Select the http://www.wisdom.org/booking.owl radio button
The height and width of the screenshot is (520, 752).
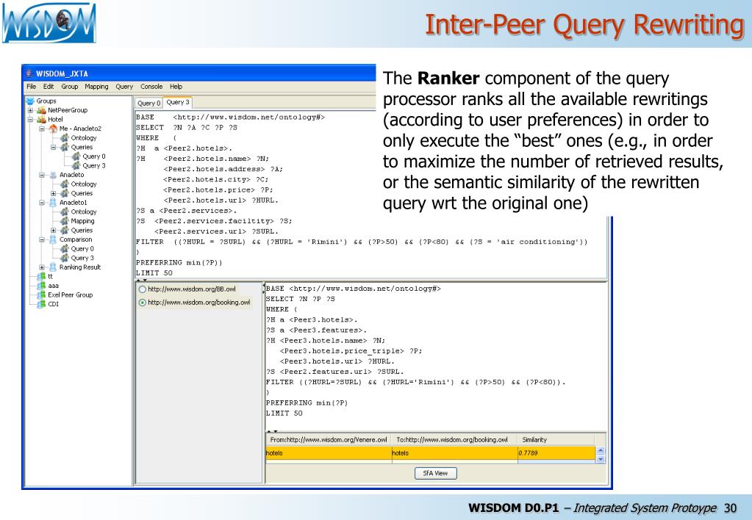(143, 303)
